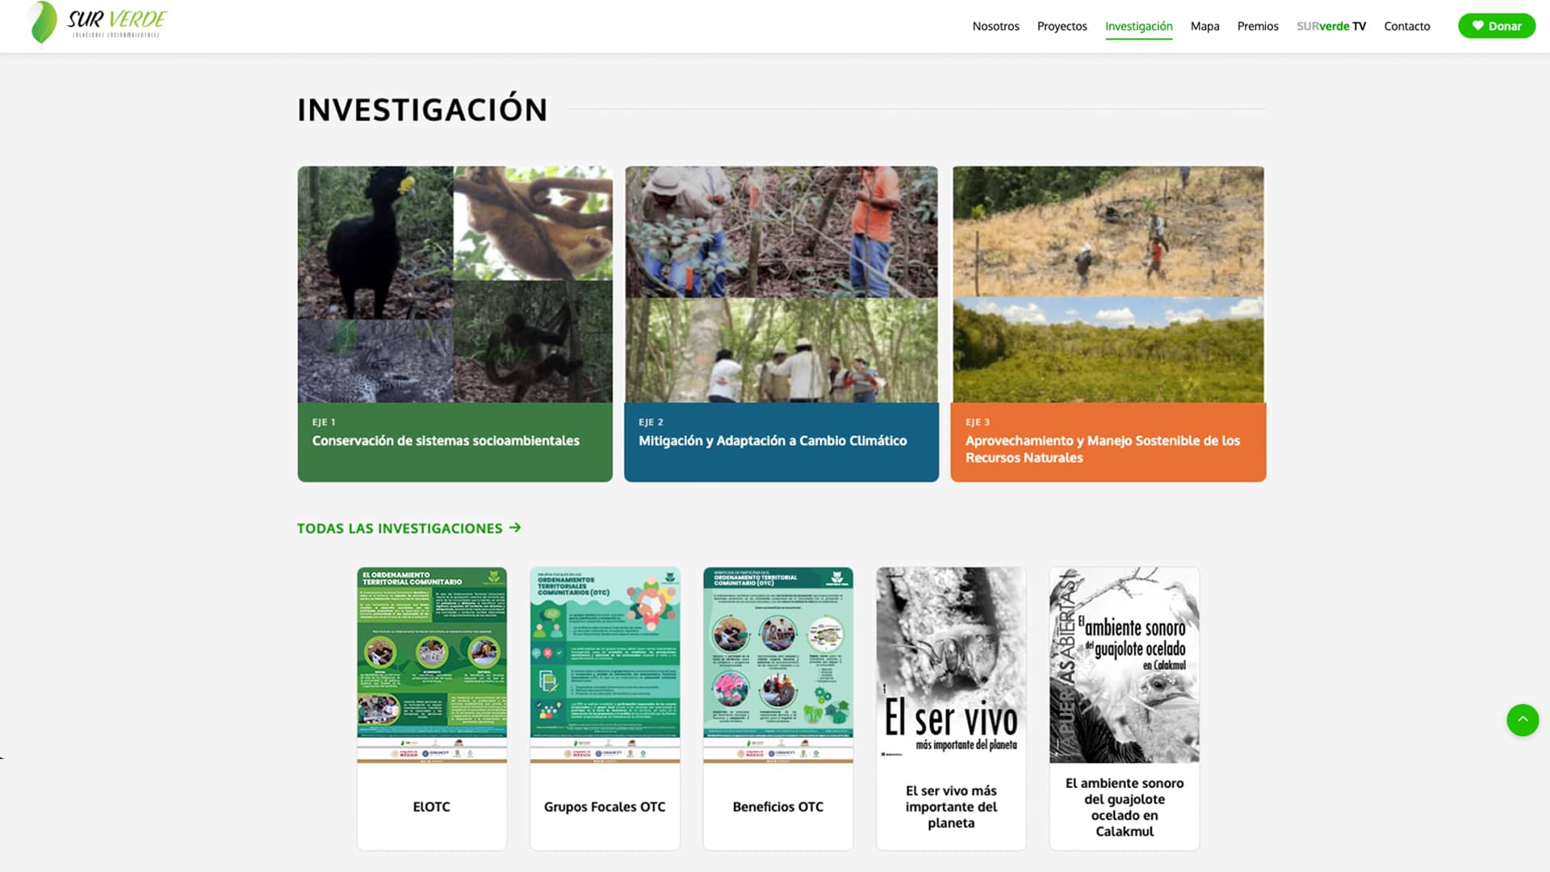Follow the Todas las investigaciones link
The width and height of the screenshot is (1550, 872).
tap(408, 528)
